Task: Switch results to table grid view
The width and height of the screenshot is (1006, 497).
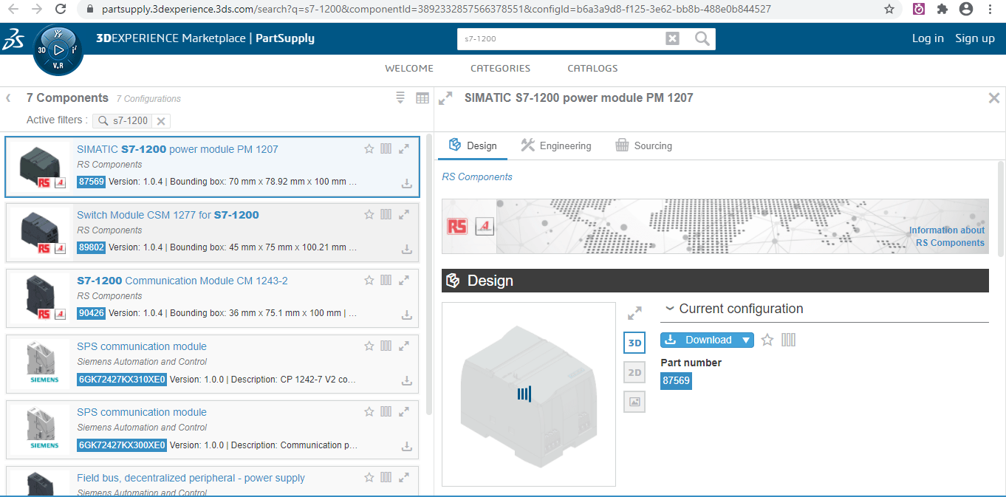Action: [422, 97]
